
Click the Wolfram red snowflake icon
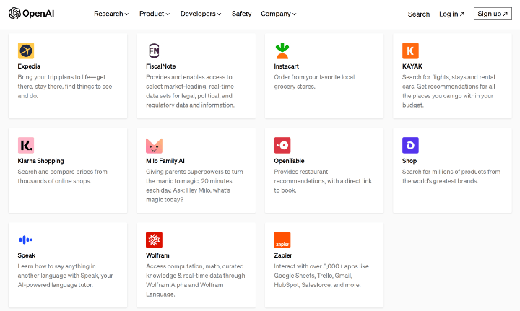[x=154, y=240]
